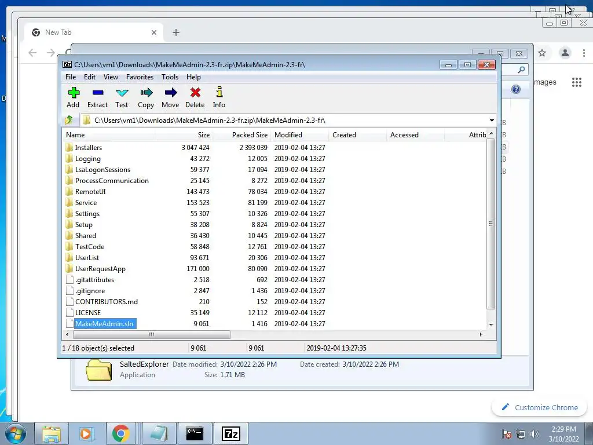Go up one folder level arrow icon

tap(69, 121)
